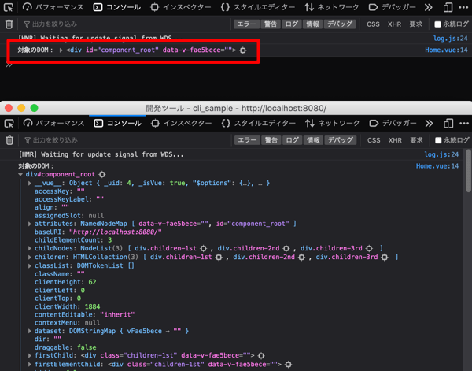The image size is (472, 371).
Task: Toggle responsive design mode in lower toolbar
Action: (448, 123)
